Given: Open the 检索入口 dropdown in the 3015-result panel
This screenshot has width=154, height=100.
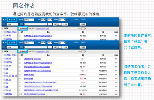Looking at the screenshot, I should (x=13, y=24).
